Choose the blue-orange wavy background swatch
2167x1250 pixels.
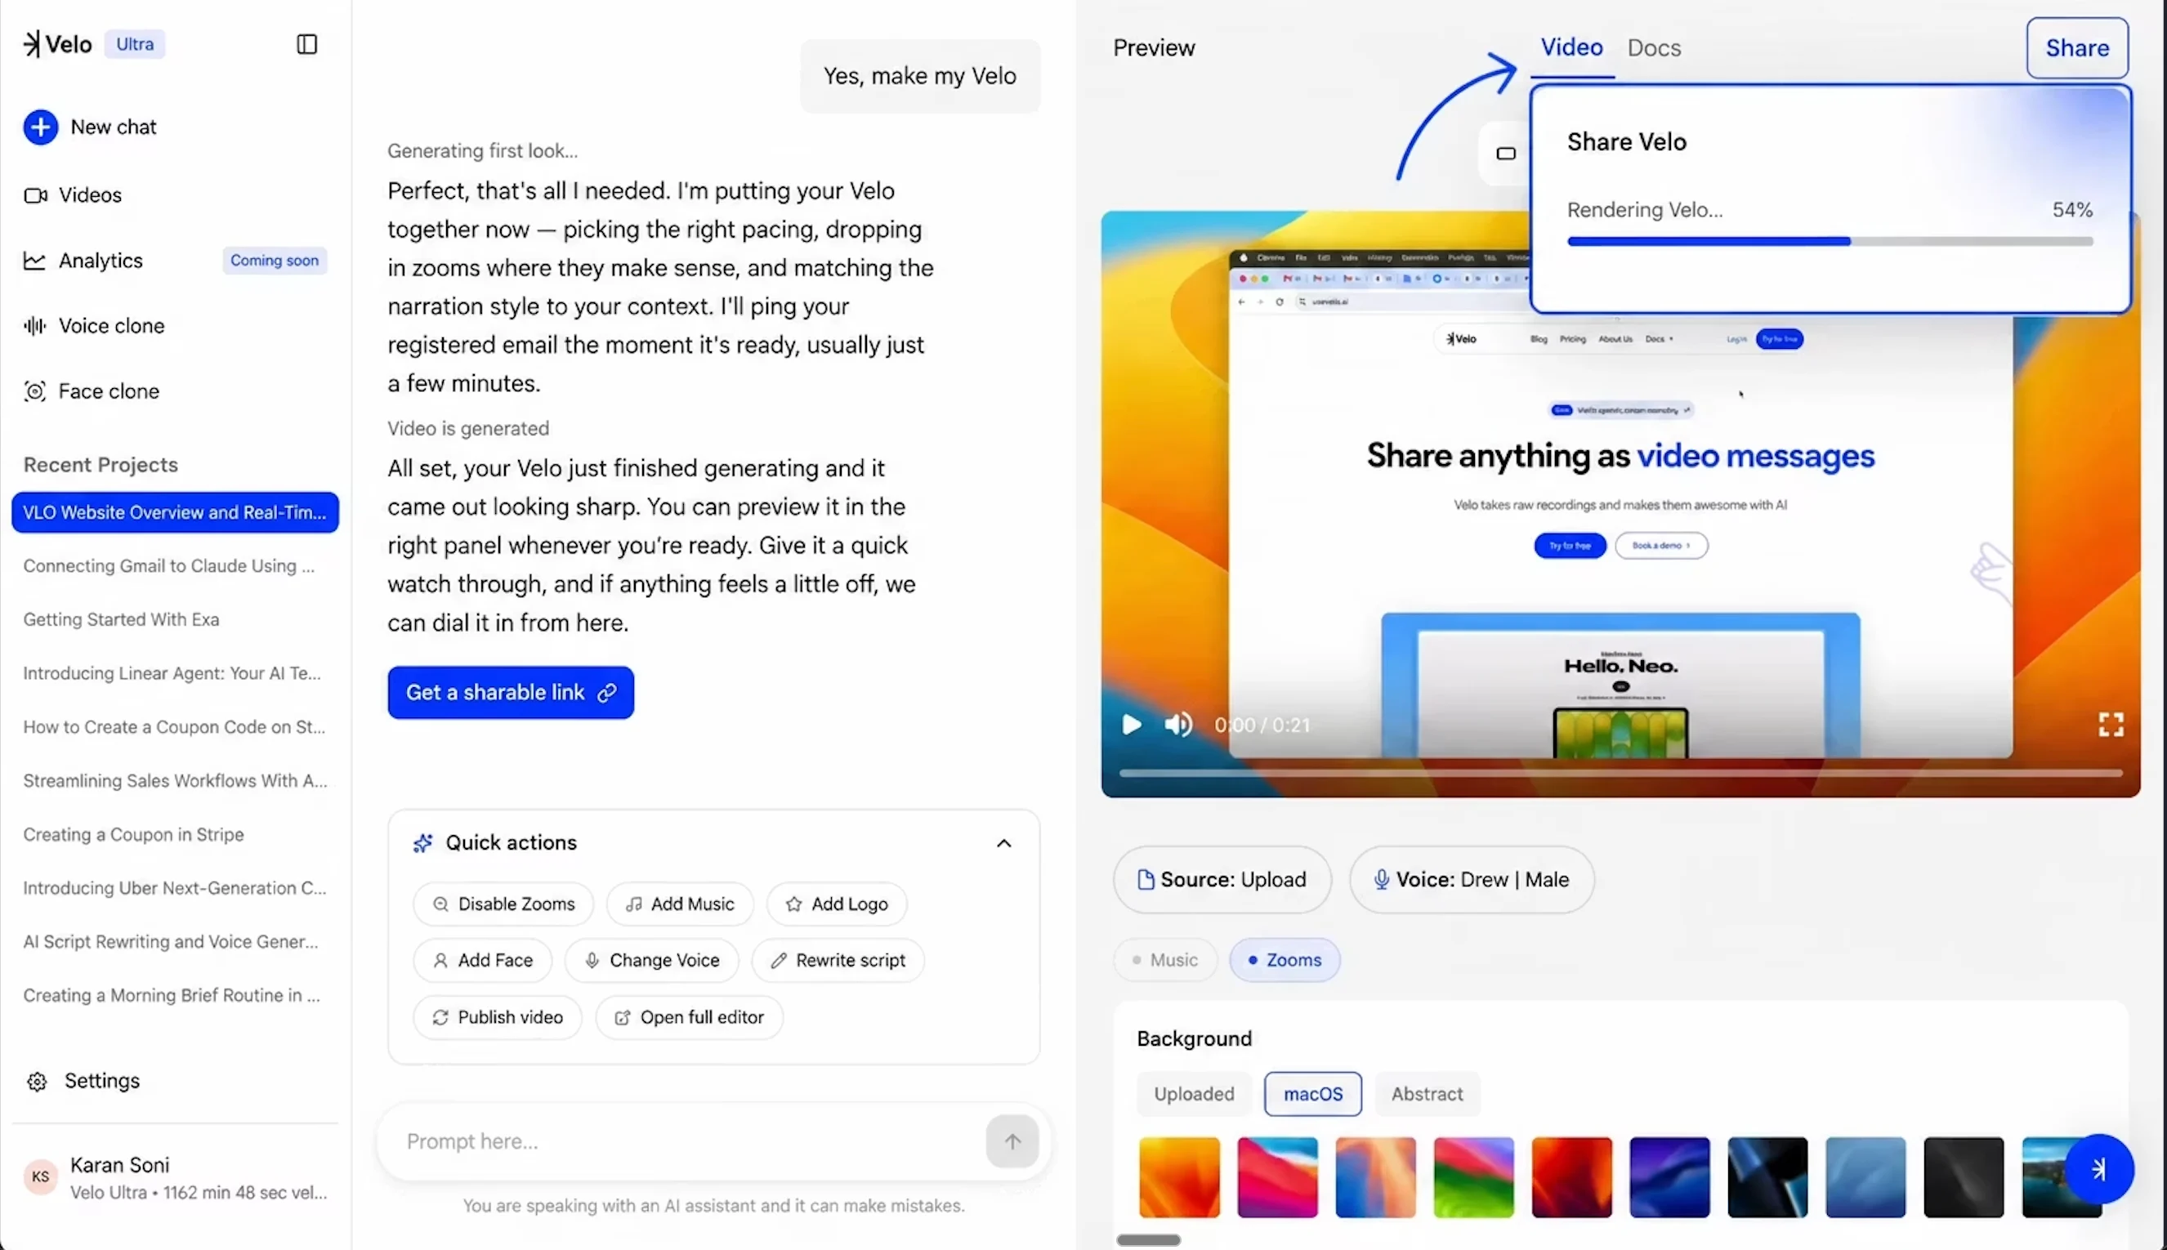pyautogui.click(x=1375, y=1177)
